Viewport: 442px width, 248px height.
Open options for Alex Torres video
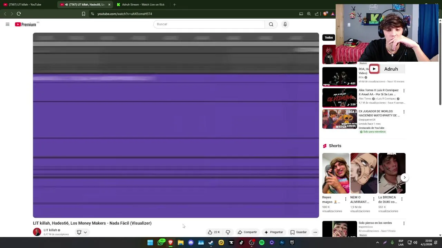(404, 91)
